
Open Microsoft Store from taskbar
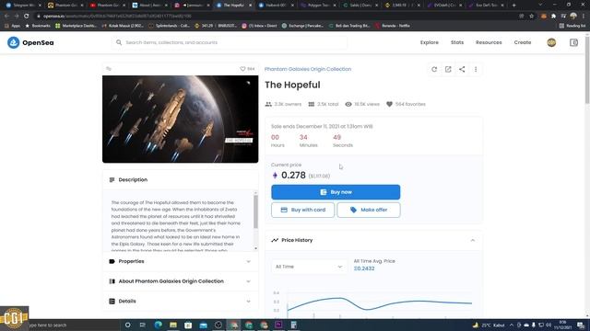(188, 325)
